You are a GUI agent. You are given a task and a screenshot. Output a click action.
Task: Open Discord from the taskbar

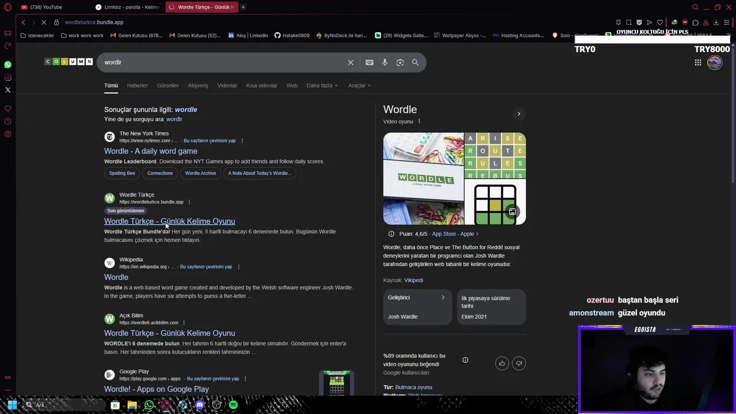click(x=200, y=405)
